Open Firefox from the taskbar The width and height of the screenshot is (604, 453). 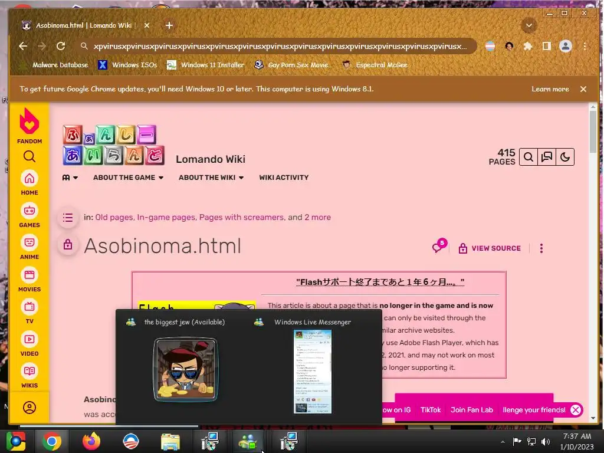[x=91, y=441]
